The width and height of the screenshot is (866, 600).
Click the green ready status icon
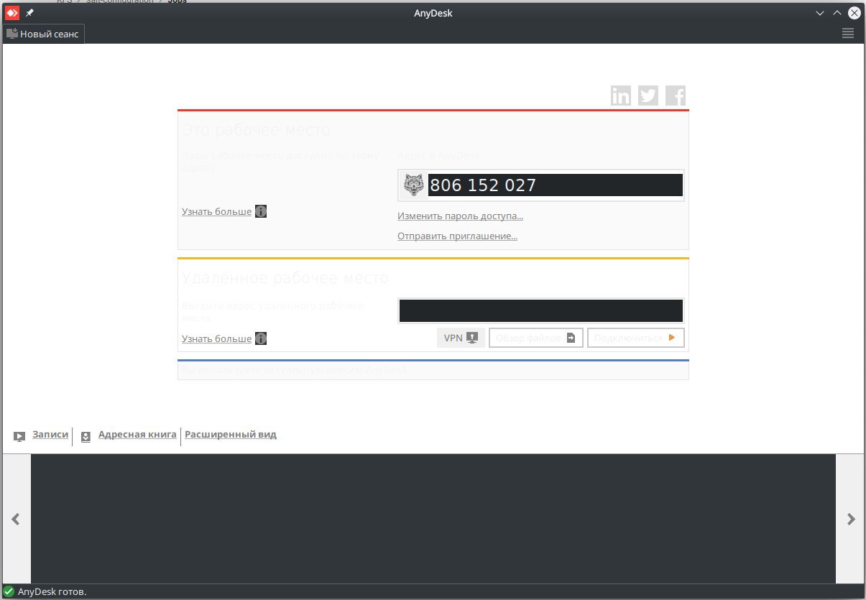pyautogui.click(x=9, y=592)
